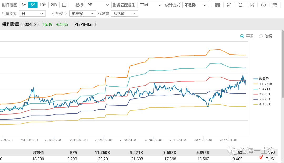Click the 2019-07-01 axis date label
Viewport: 284px width, 163px height.
[104, 140]
